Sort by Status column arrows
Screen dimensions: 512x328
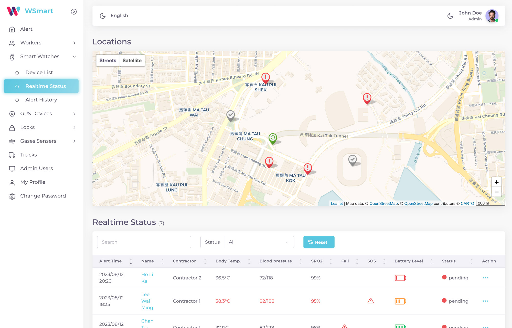472,261
